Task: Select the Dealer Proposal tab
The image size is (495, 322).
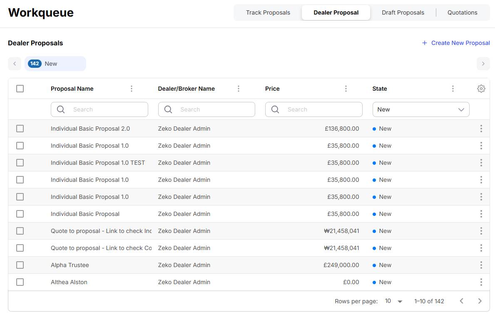Action: click(336, 12)
